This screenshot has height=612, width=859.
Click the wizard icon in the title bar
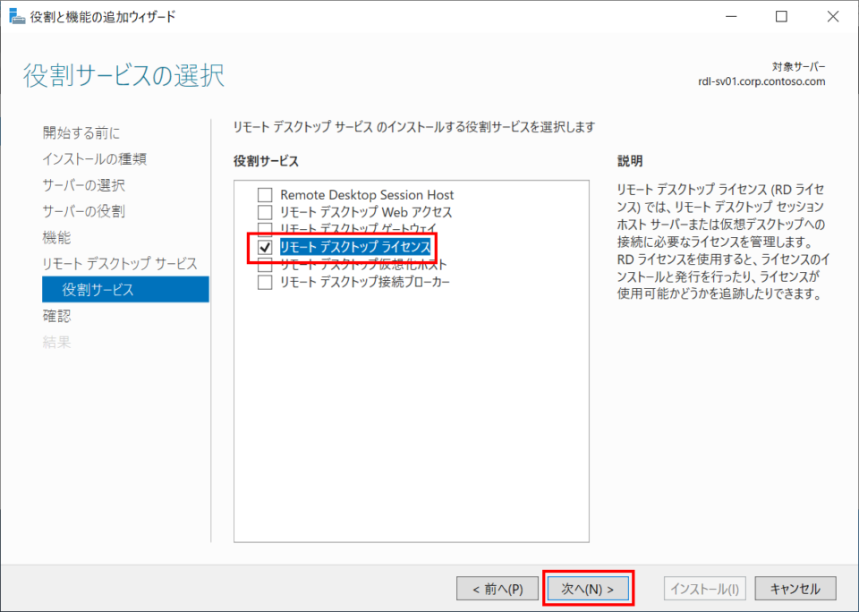point(17,16)
